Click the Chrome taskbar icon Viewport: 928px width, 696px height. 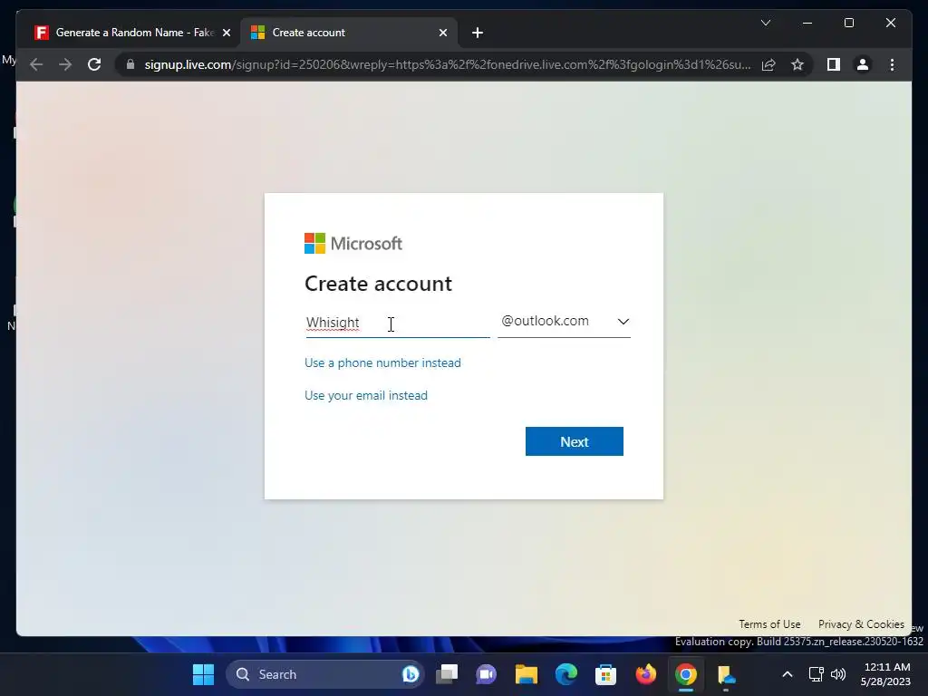pos(685,674)
